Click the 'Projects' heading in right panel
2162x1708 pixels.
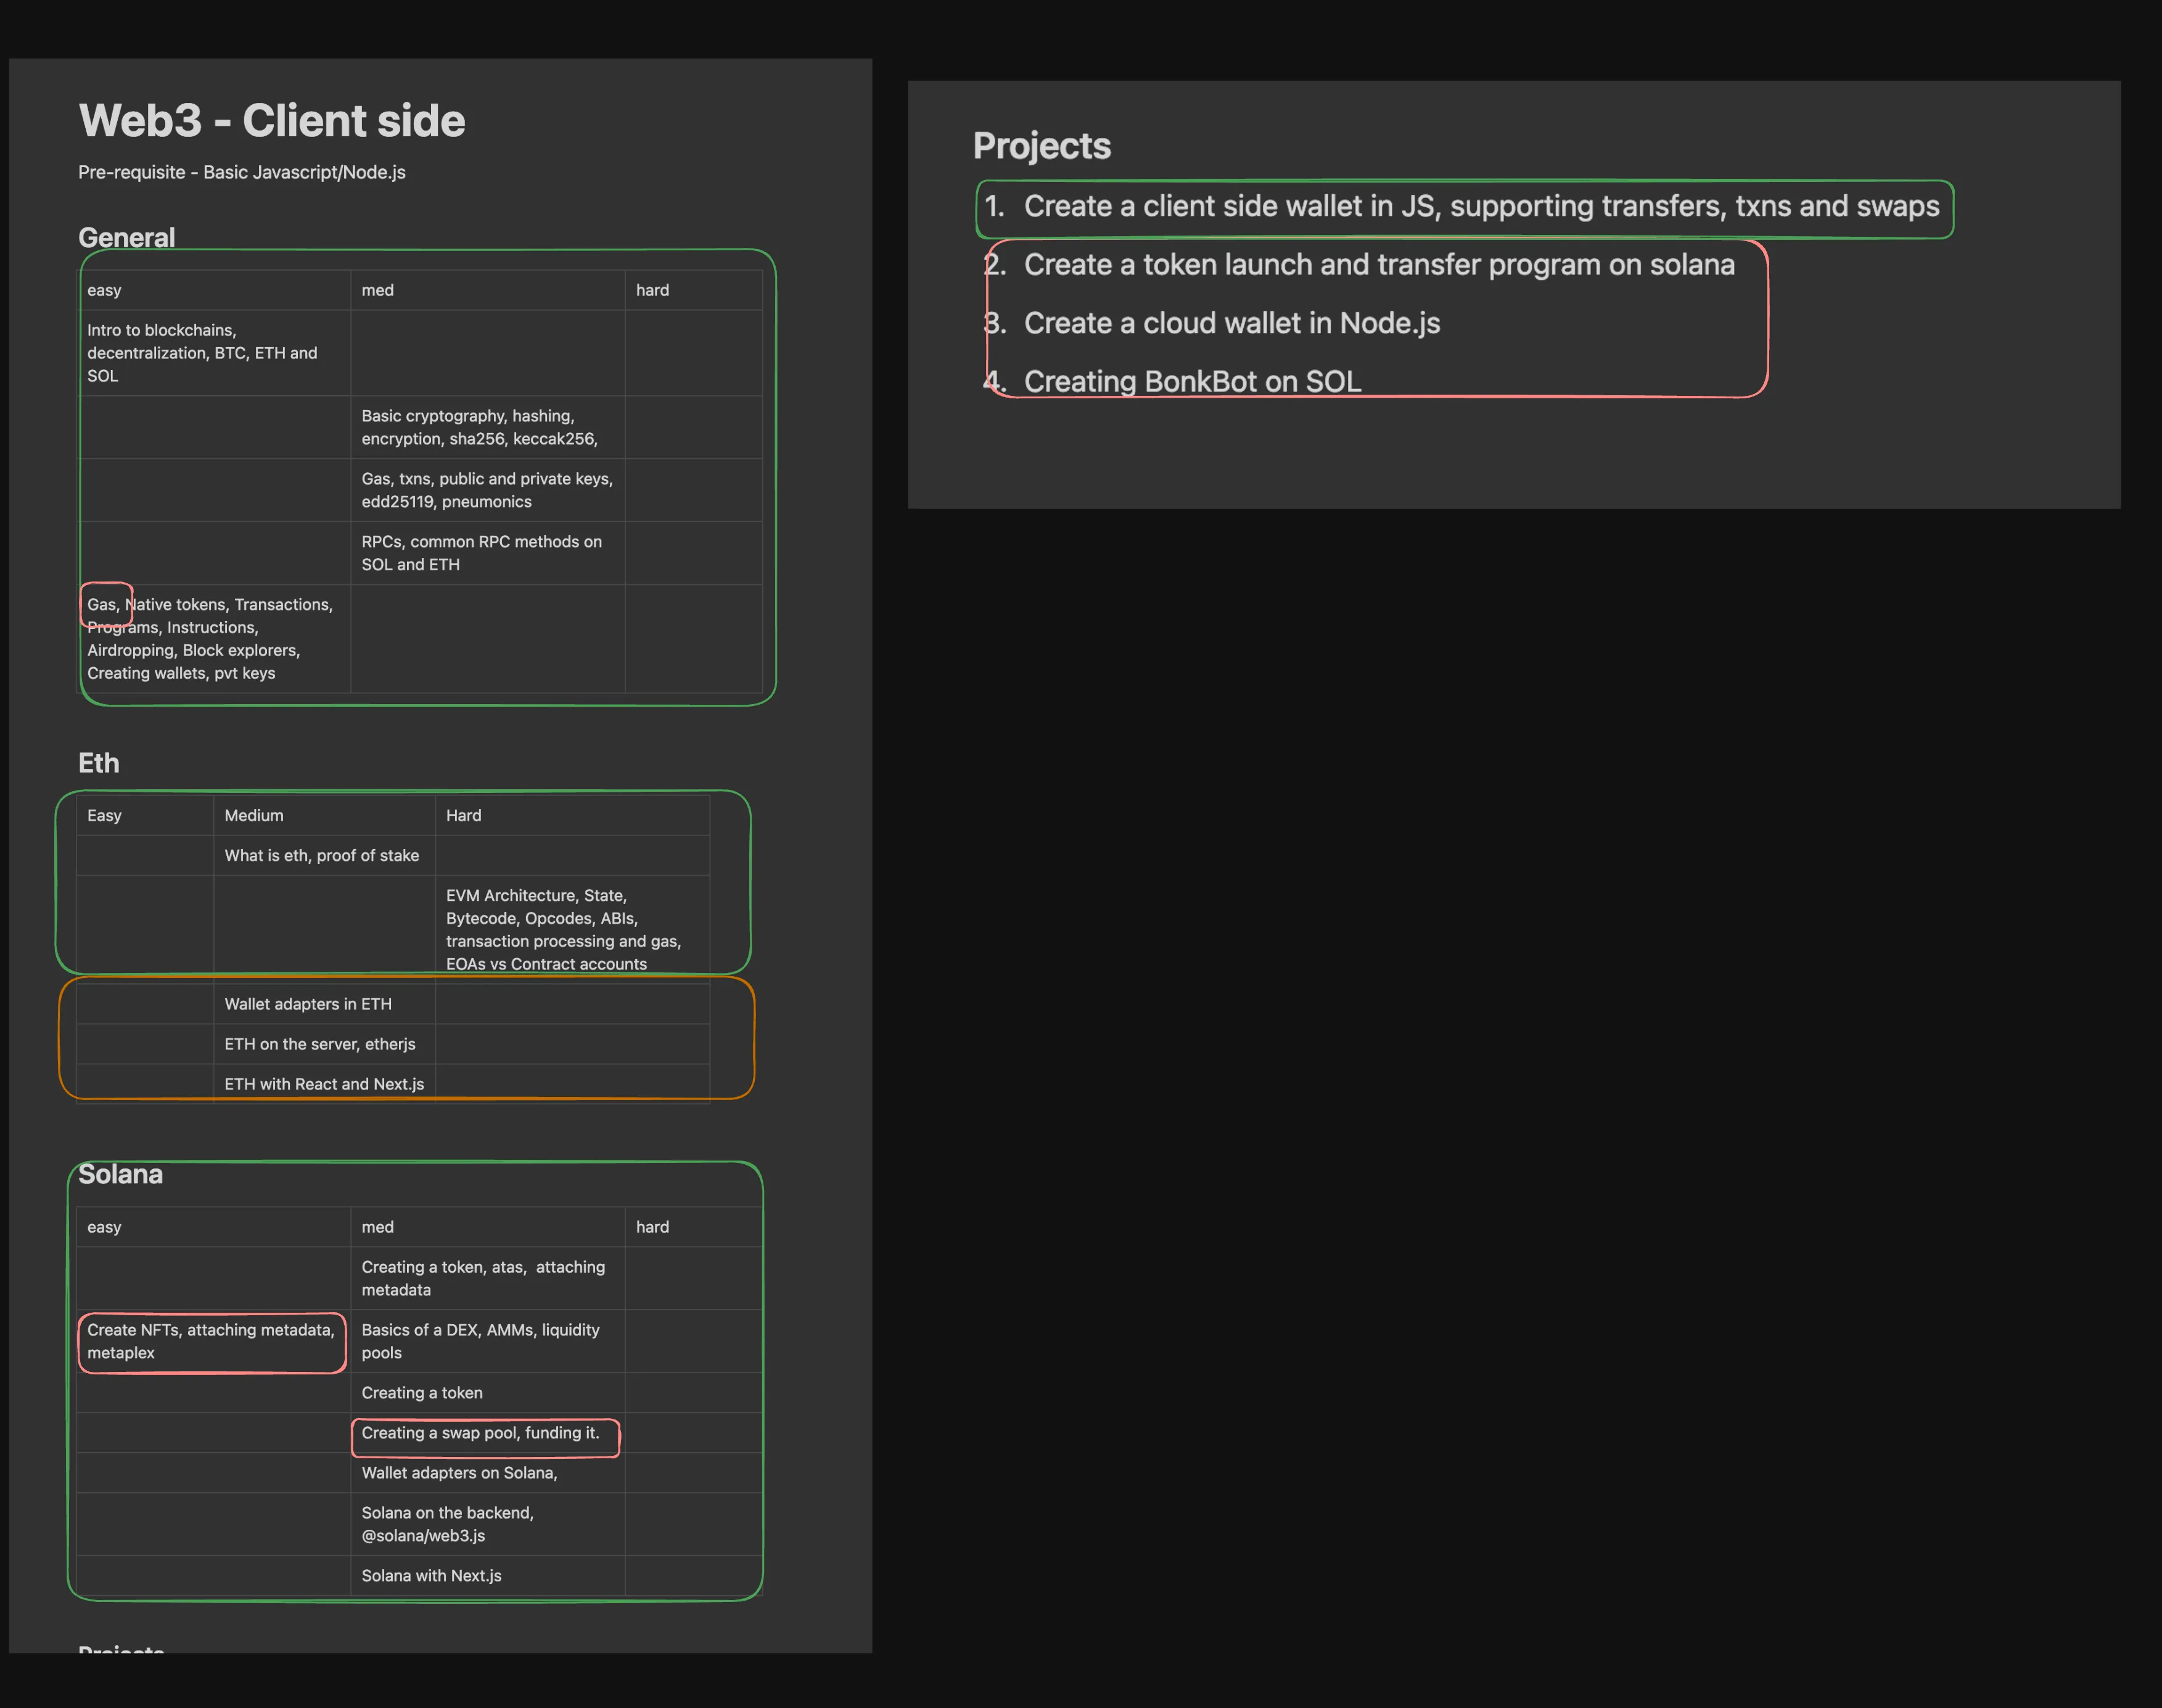click(x=1041, y=146)
